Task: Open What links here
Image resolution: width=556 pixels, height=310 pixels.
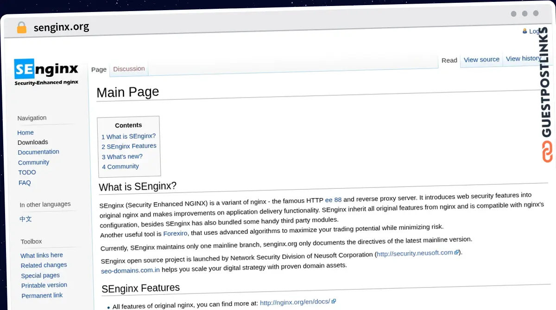Action: pos(42,255)
